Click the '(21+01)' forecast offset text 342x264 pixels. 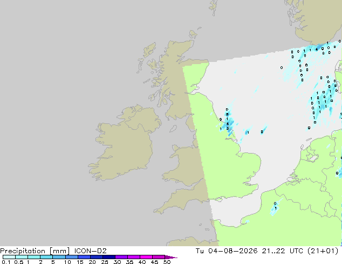323,251
